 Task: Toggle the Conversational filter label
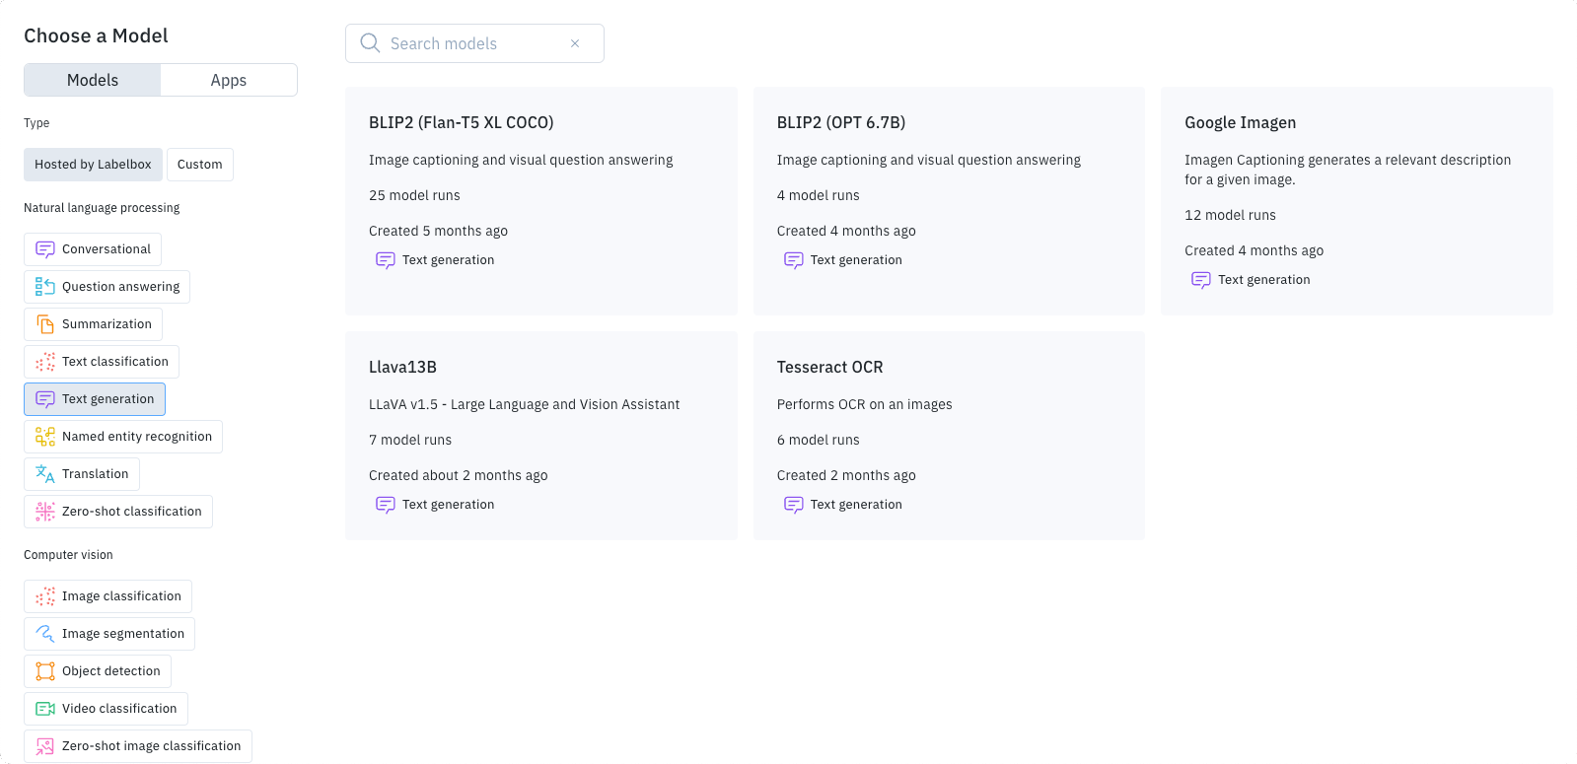point(107,249)
